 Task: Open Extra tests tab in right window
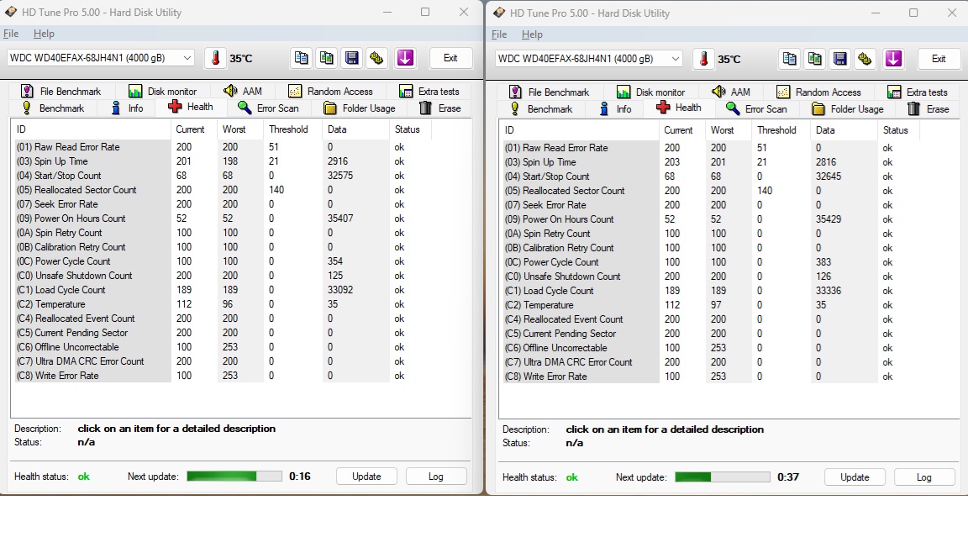tap(918, 92)
